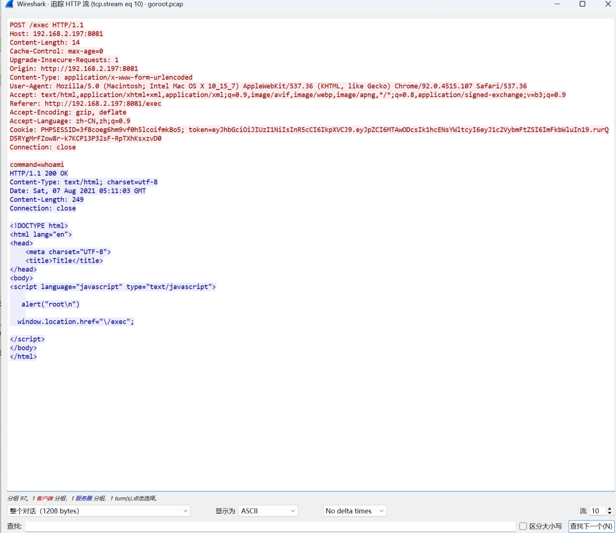This screenshot has height=533, width=616.
Task: Increase the stream number with up arrow
Action: (610, 508)
